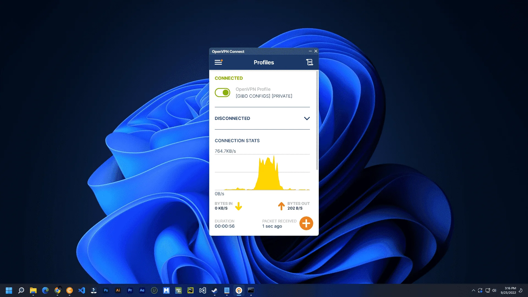Click the OpenVPN window vertical scrollbar
This screenshot has width=528, height=297.
(x=317, y=120)
